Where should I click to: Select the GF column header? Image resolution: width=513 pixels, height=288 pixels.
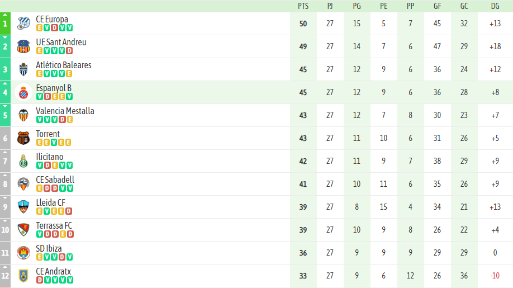pyautogui.click(x=437, y=6)
